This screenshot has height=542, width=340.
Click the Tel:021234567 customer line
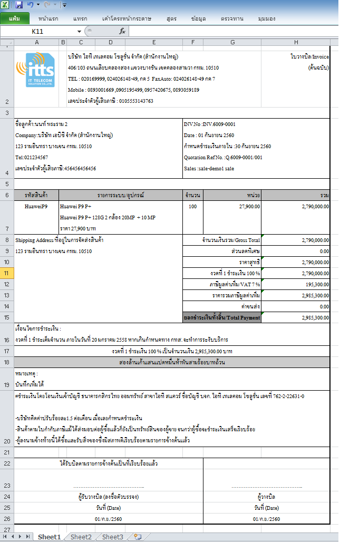pos(32,157)
